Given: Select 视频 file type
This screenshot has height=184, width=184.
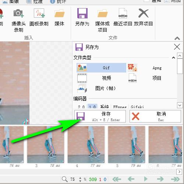Looking at the screenshot, I should pyautogui.click(x=101, y=78).
